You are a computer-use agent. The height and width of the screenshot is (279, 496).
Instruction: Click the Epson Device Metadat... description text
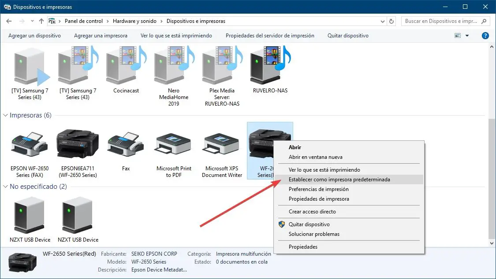pos(159,270)
